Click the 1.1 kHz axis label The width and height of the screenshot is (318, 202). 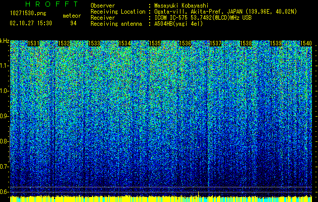[x=4, y=66]
